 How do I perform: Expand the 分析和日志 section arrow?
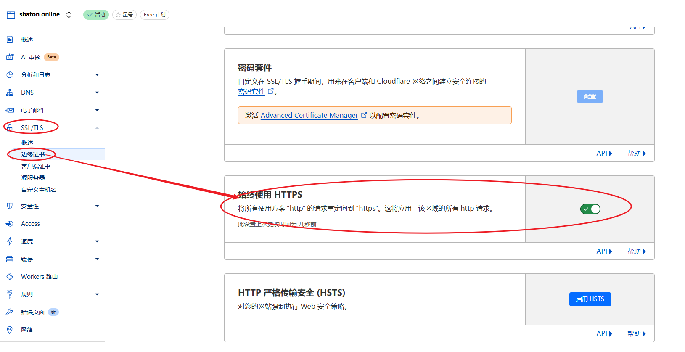[97, 75]
